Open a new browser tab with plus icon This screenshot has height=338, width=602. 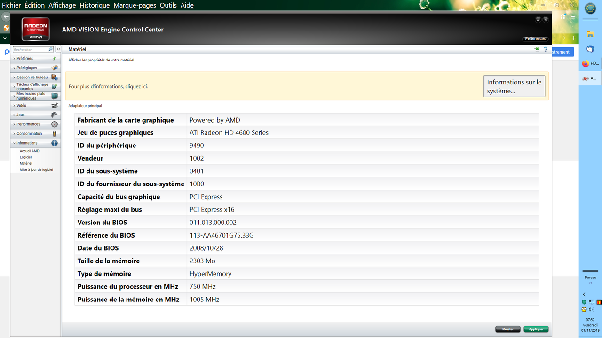(x=573, y=38)
